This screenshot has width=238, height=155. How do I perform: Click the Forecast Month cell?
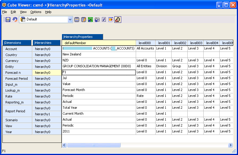click(x=99, y=90)
